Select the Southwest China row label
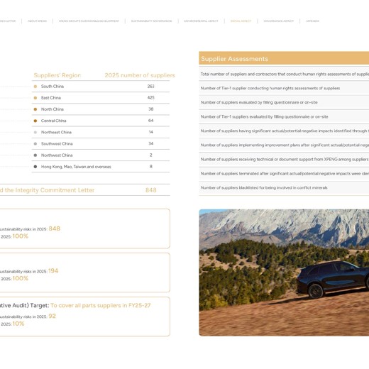Viewport: 369px width, 369px height. click(57, 144)
